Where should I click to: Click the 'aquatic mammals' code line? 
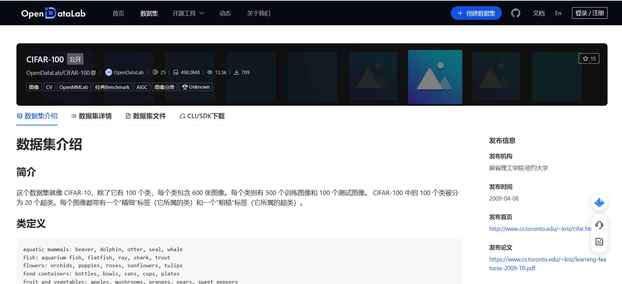(x=103, y=250)
